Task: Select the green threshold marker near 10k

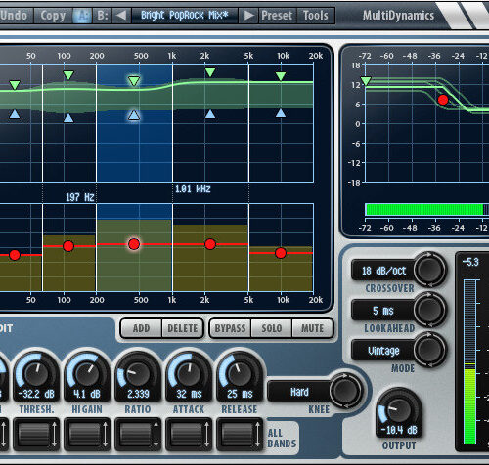Action: [281, 76]
